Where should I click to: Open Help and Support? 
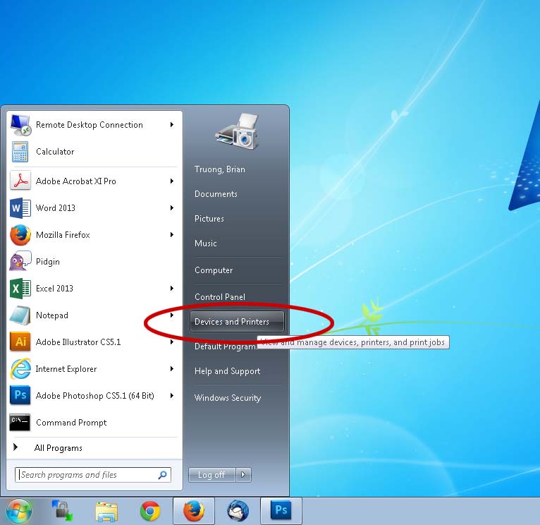click(x=227, y=371)
